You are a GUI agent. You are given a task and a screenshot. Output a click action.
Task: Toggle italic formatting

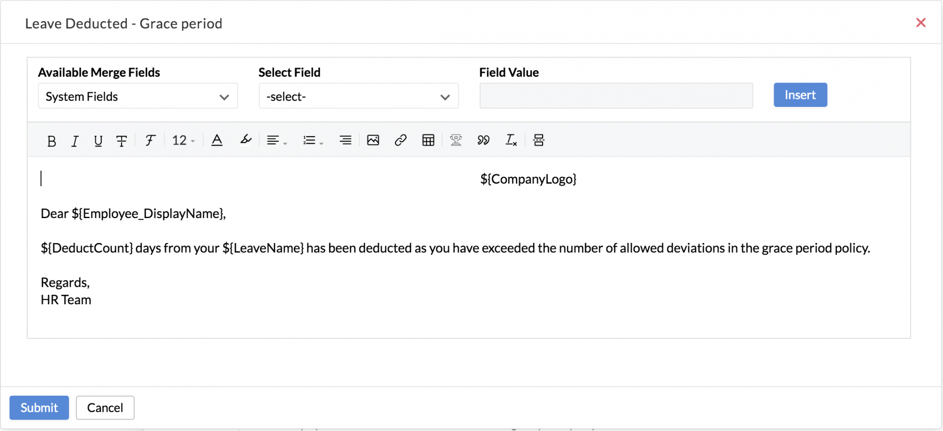click(74, 140)
